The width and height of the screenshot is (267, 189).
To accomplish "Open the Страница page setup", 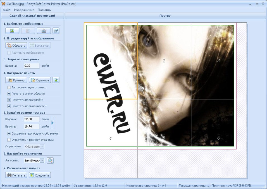I will (40, 80).
